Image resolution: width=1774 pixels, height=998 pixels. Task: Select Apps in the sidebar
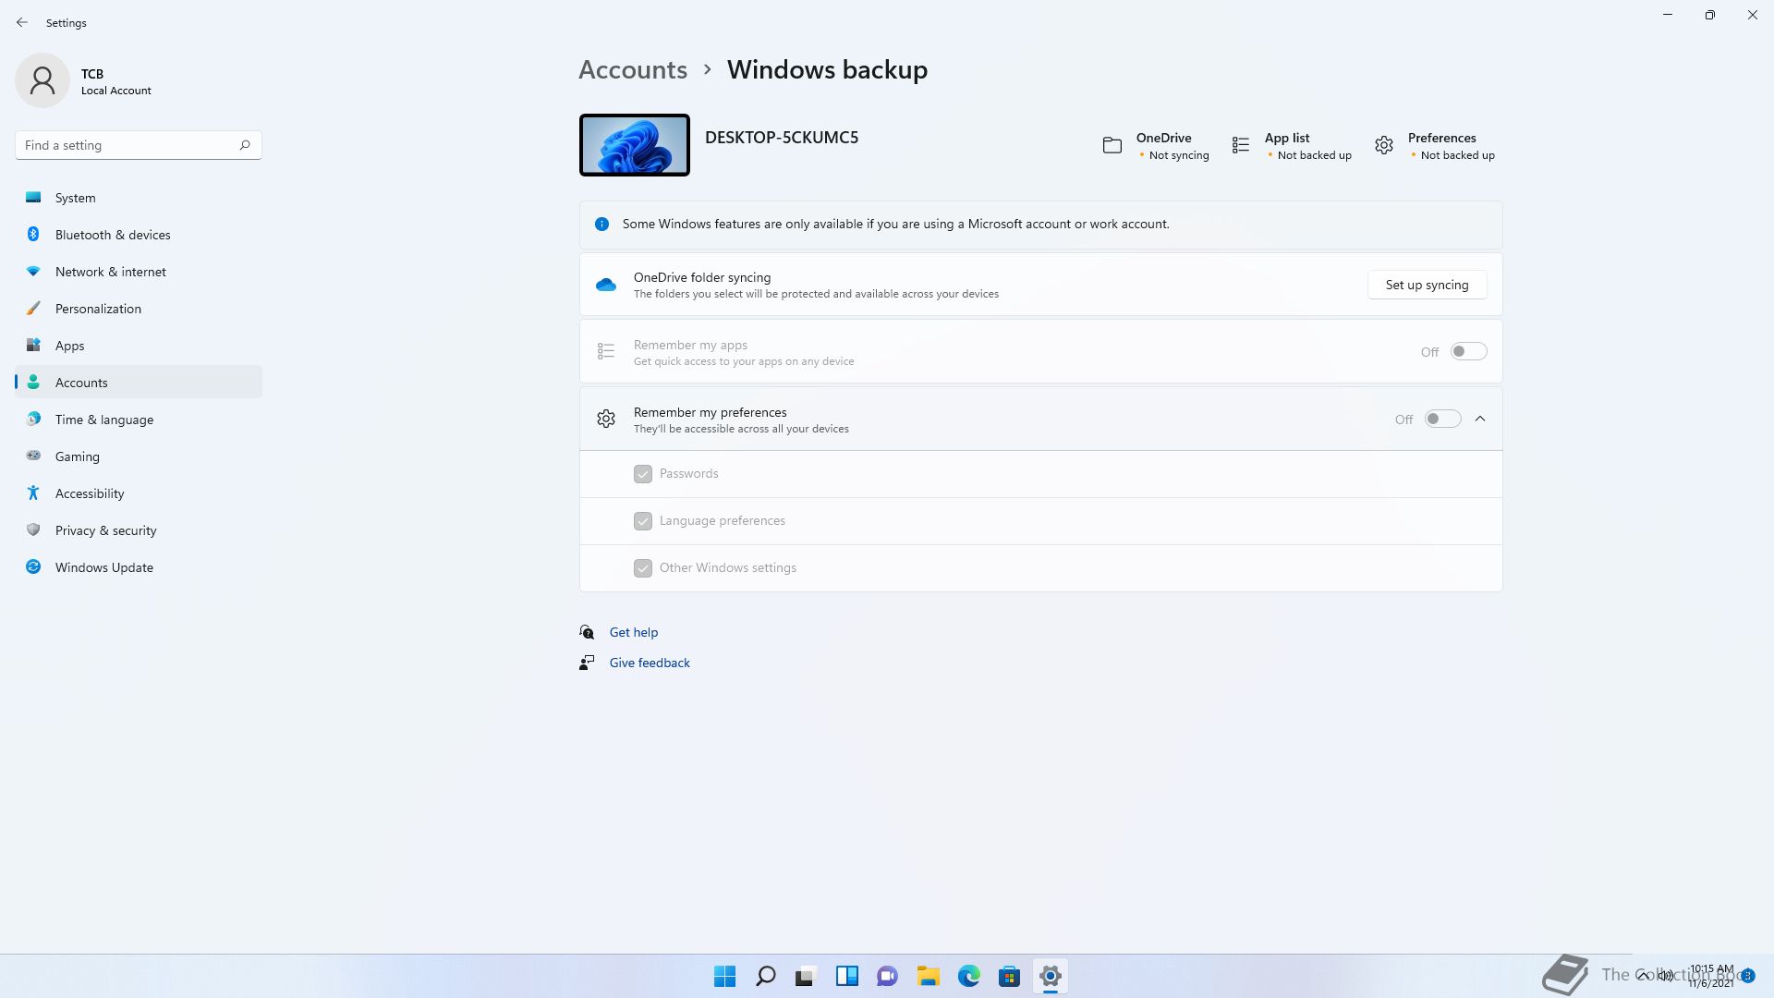139,346
